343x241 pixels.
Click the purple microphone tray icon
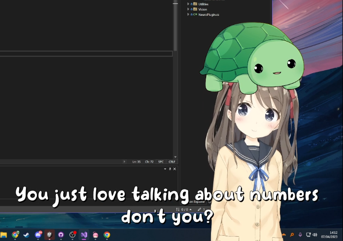[x=300, y=235]
